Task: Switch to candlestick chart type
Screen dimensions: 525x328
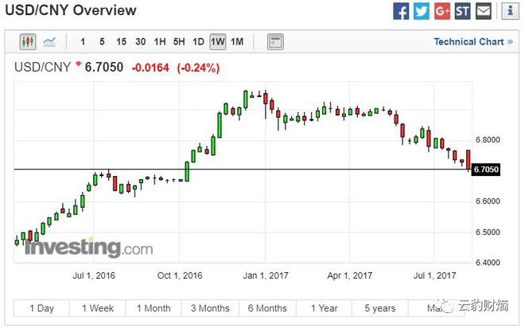Action: [28, 41]
